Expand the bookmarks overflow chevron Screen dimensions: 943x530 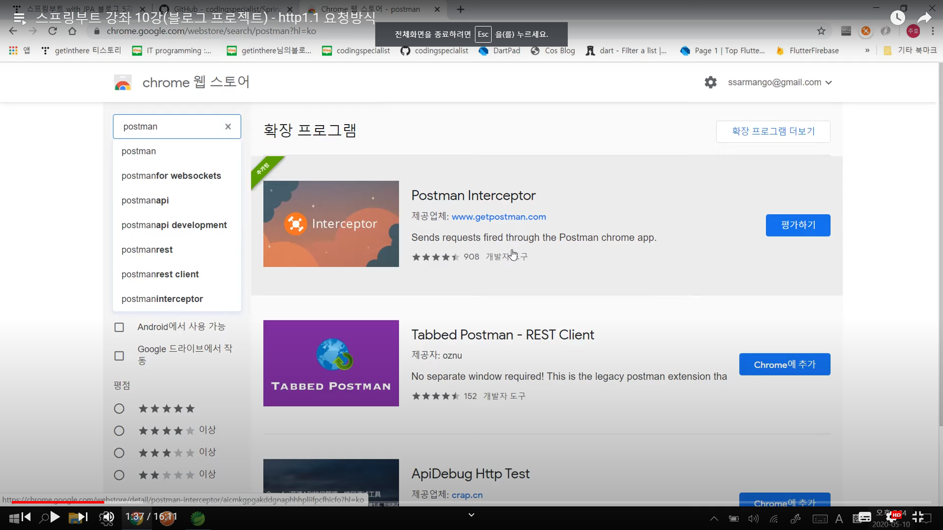click(x=867, y=51)
